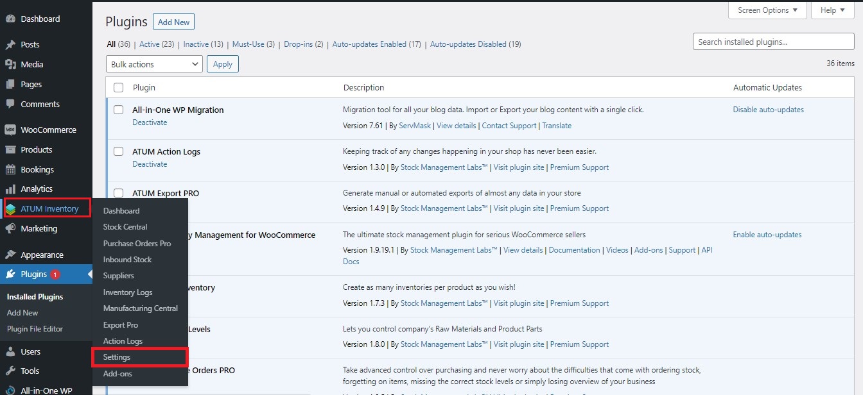Click Enable auto-updates for ATUM Inventory Management
The image size is (863, 395).
(767, 235)
